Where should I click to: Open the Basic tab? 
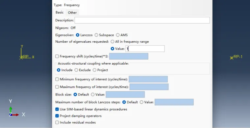pos(60,12)
